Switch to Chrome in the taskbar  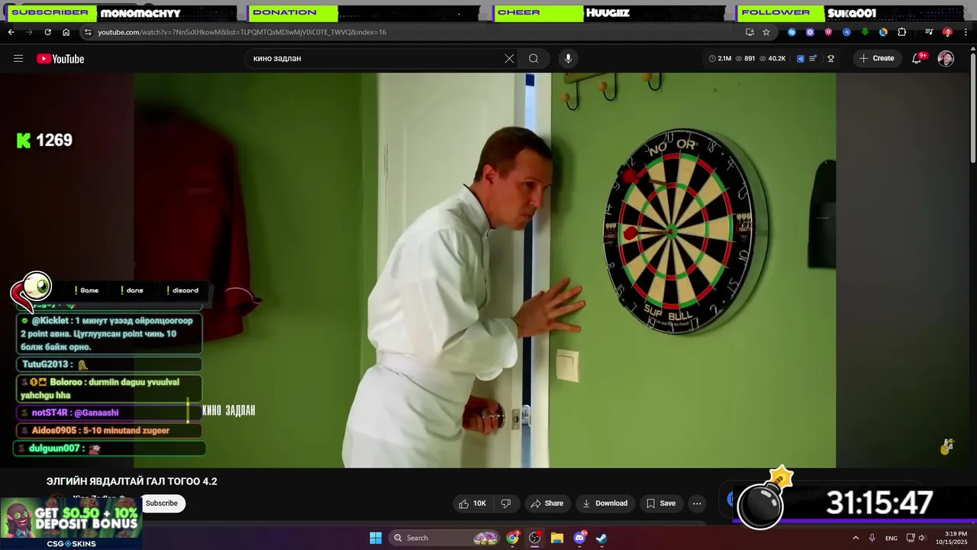click(513, 538)
